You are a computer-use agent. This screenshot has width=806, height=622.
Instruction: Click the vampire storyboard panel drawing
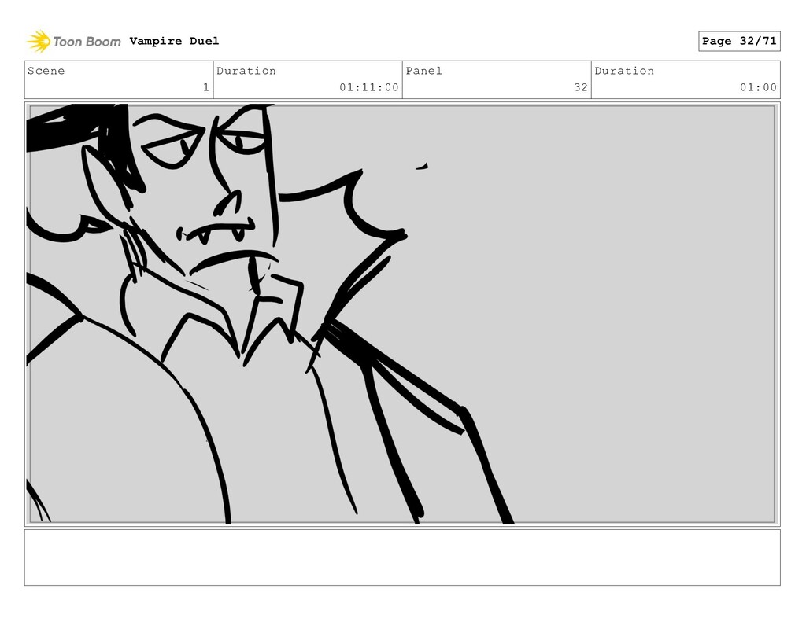tap(402, 314)
